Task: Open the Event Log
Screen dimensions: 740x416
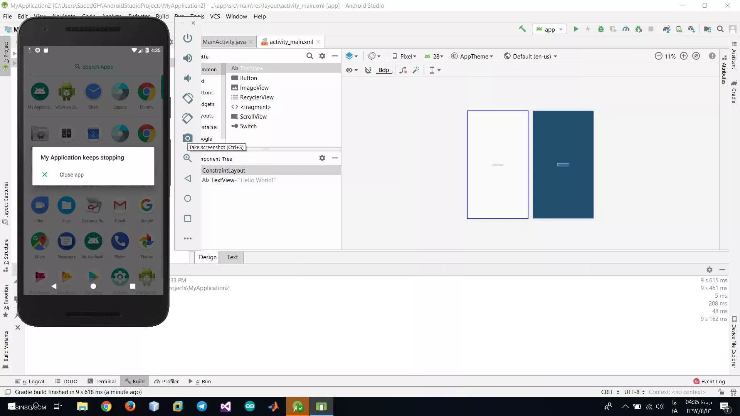Action: pyautogui.click(x=709, y=381)
